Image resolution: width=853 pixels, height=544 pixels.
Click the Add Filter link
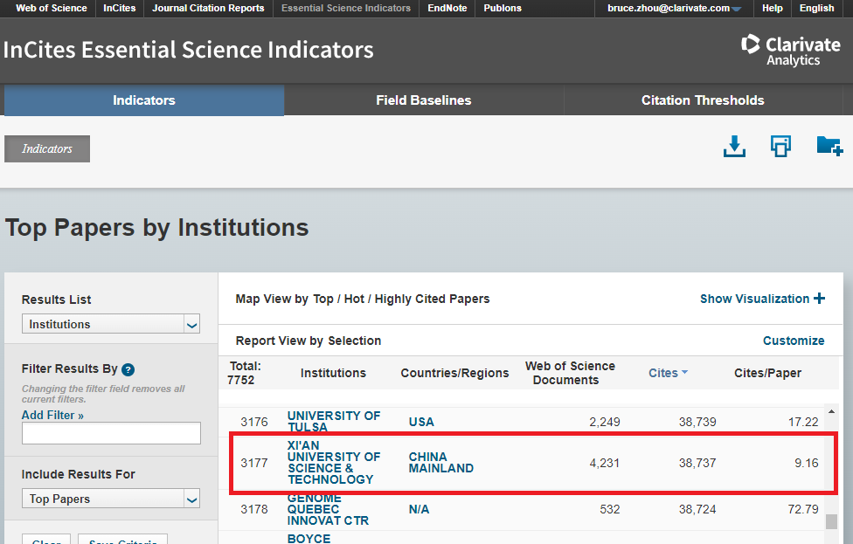tap(52, 415)
